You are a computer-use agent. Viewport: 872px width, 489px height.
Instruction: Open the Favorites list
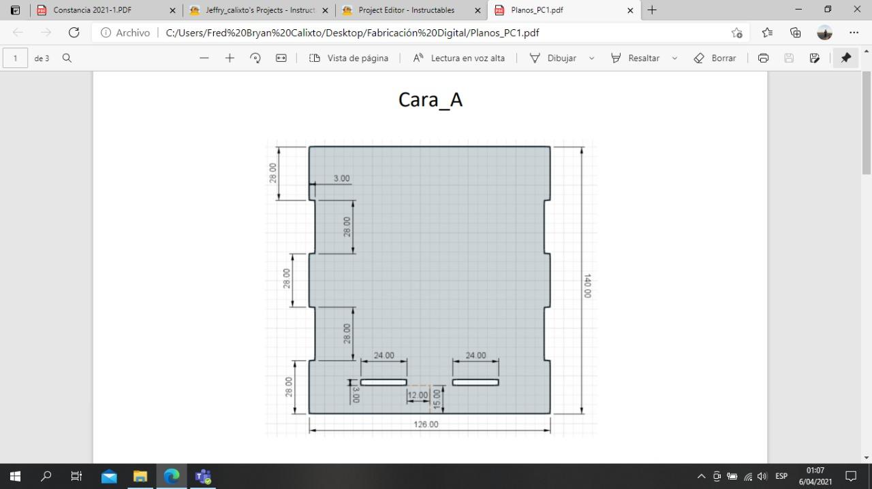[x=767, y=33]
